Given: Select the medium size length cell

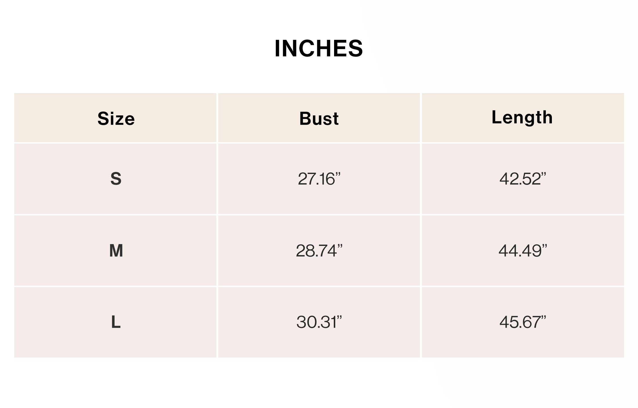Looking at the screenshot, I should point(523,251).
